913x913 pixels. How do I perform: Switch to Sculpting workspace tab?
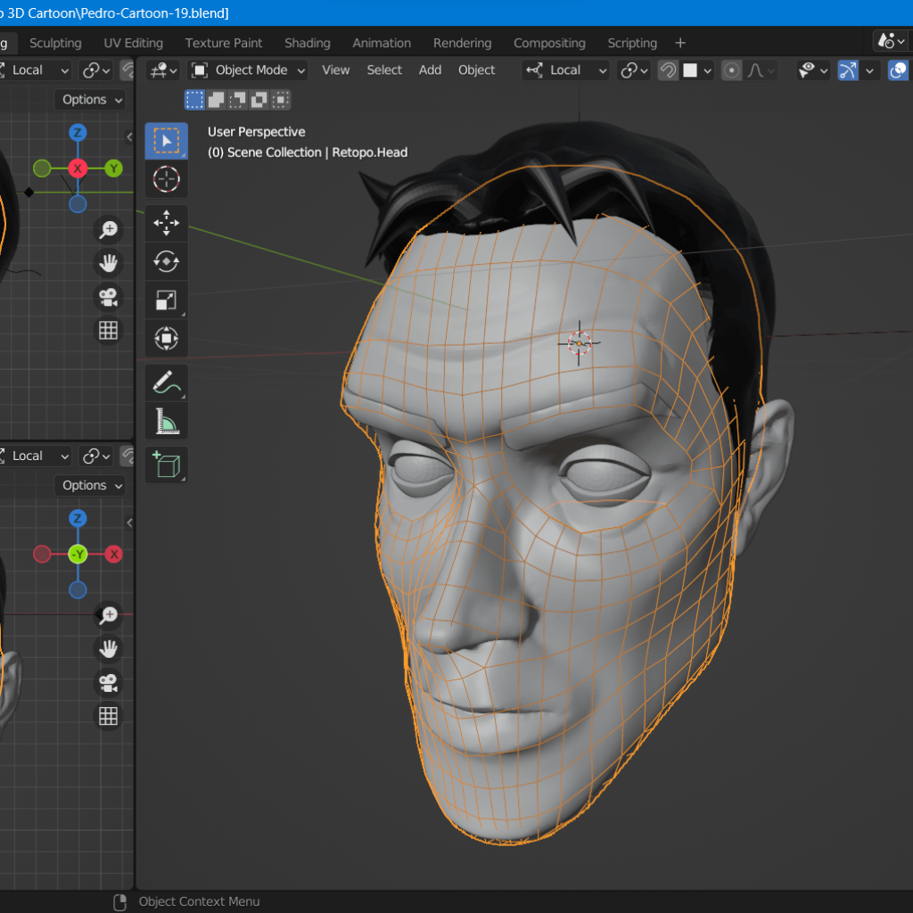[55, 43]
